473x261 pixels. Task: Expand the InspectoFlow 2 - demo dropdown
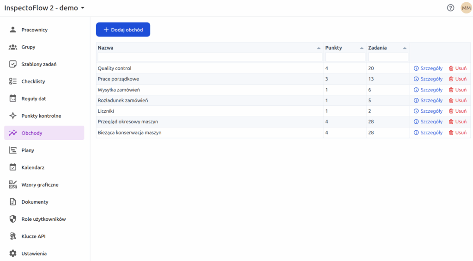pos(83,8)
